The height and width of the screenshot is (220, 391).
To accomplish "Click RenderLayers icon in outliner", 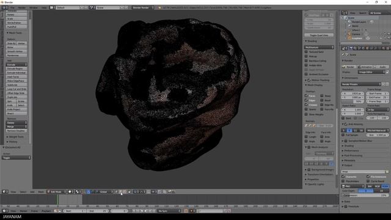I will tap(349, 22).
